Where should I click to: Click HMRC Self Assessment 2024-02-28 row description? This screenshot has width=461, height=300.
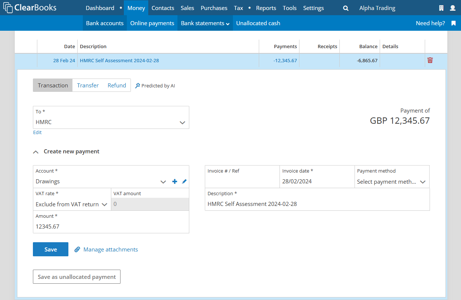(x=119, y=60)
